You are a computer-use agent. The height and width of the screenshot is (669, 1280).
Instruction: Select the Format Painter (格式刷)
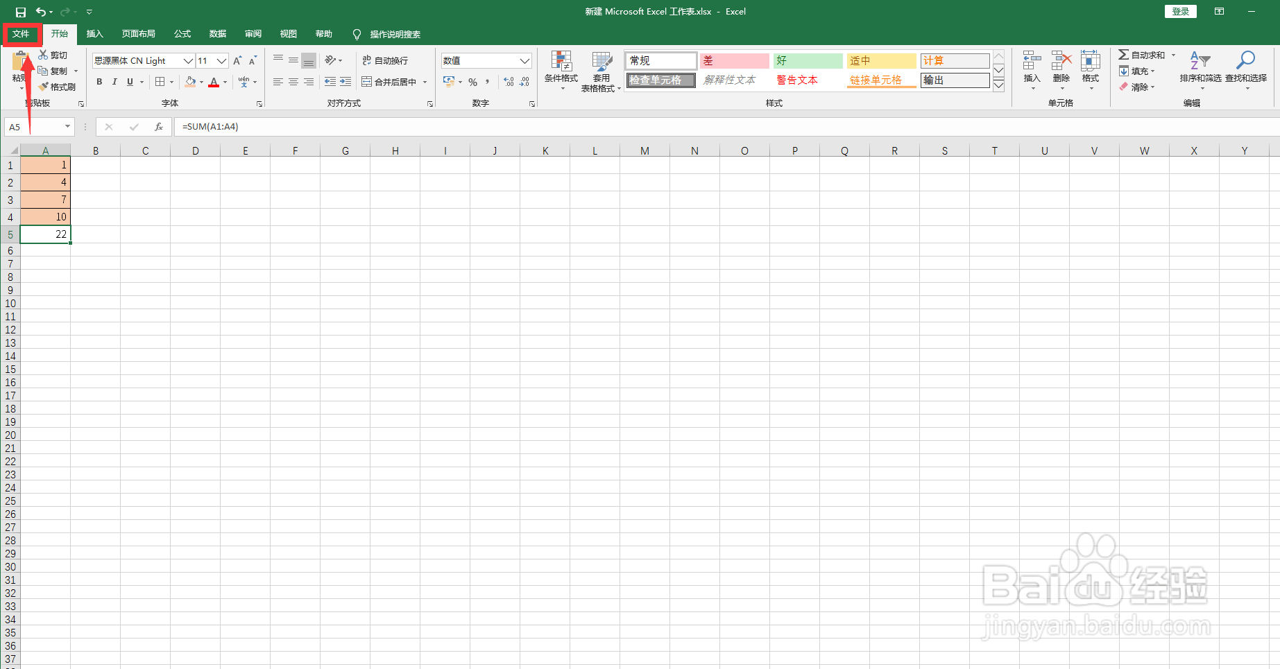(x=58, y=87)
